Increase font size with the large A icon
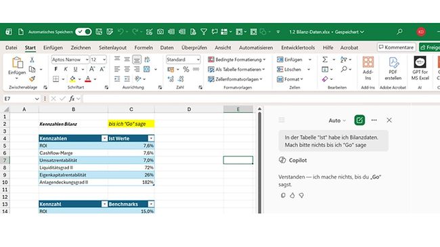Viewport: 440px width, 247px height. click(92, 69)
